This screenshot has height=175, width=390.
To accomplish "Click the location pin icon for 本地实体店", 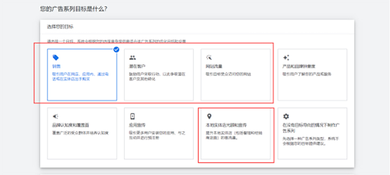I will pos(209,116).
